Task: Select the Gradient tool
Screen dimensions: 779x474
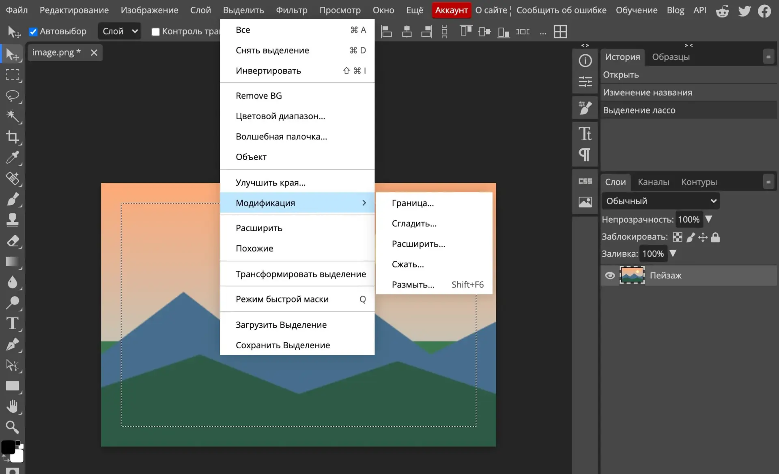Action: tap(12, 262)
